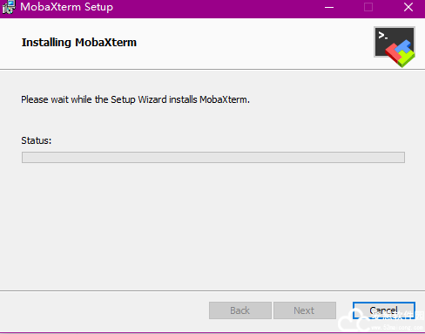Click the watermark website text at the bottom right
Screen dimensions: 425x334
(397, 328)
